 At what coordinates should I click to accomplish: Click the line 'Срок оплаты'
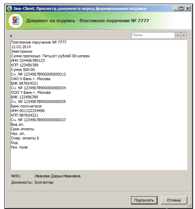pyautogui.click(x=23, y=129)
